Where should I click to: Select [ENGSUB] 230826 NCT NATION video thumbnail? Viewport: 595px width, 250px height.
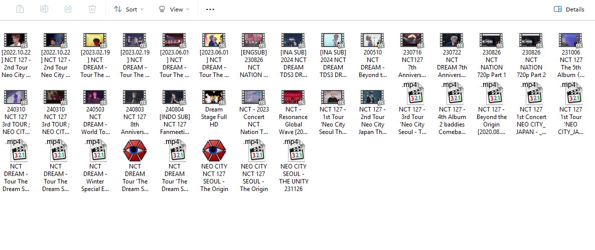[x=253, y=40]
